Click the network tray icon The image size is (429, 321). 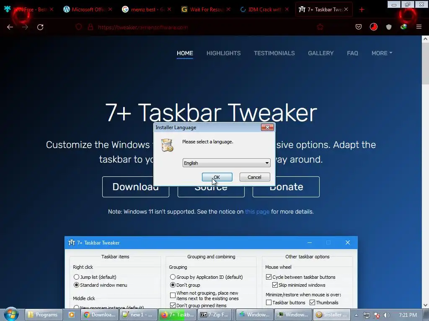tap(367, 315)
